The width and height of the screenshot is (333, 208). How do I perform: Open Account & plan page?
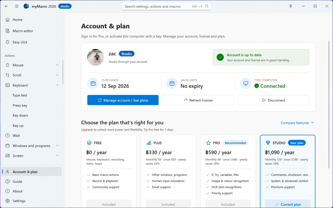32,172
